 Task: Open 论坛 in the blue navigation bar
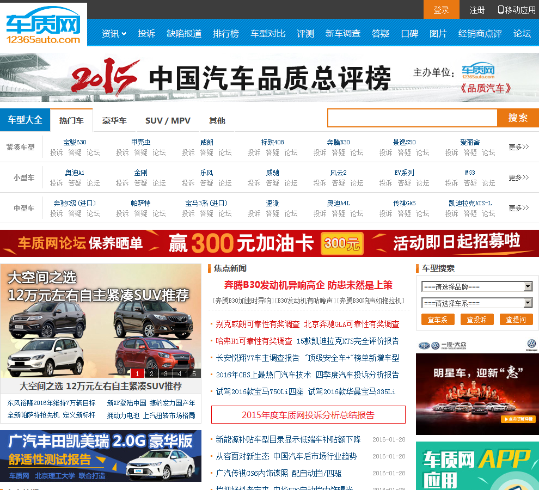point(522,33)
